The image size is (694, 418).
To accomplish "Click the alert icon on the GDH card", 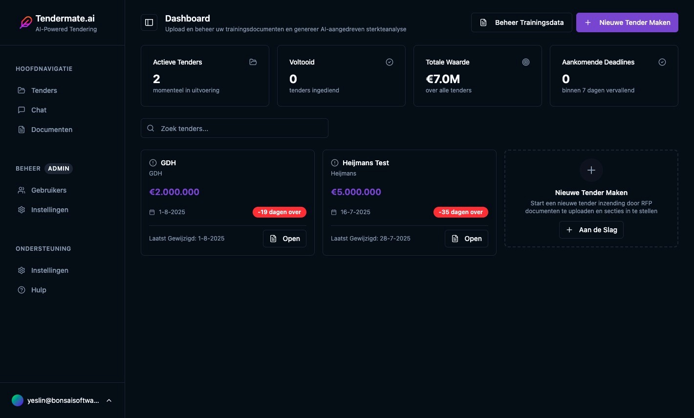I will pos(153,163).
